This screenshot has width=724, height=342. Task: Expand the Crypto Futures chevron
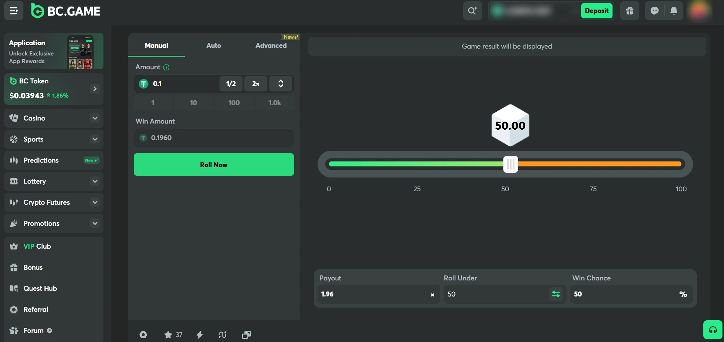(x=95, y=202)
